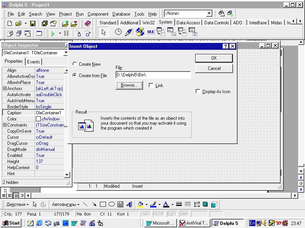Expand the Constraints property
The height and width of the screenshot is (228, 305).
tap(5, 125)
